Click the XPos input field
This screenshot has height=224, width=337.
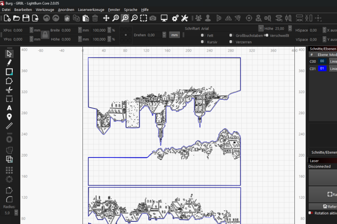tap(21, 30)
